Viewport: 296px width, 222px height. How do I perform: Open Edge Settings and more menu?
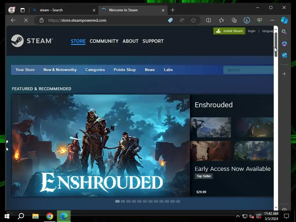pyautogui.click(x=272, y=20)
